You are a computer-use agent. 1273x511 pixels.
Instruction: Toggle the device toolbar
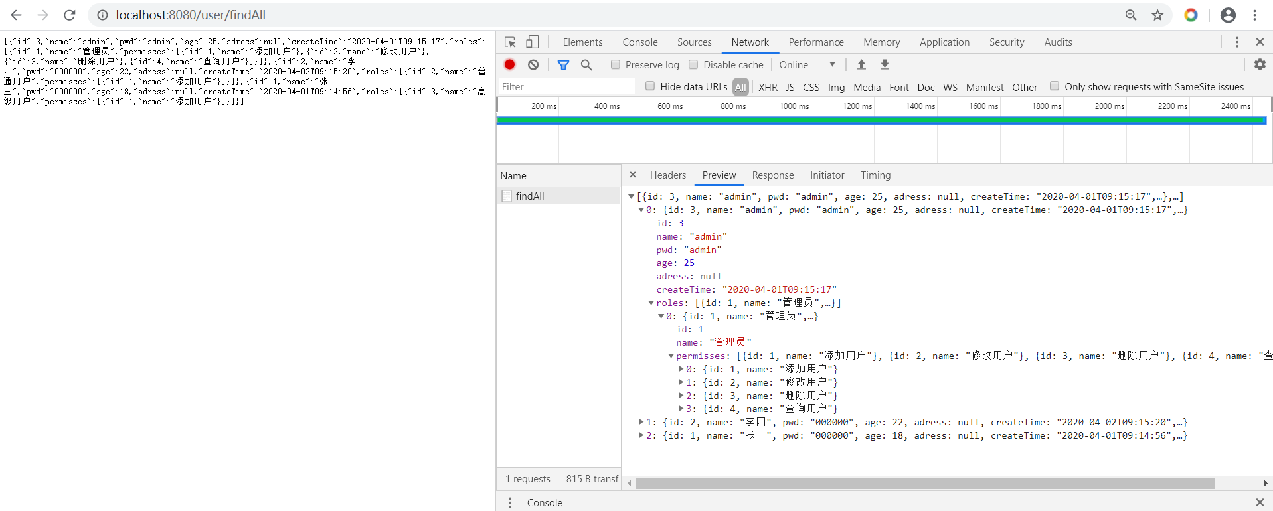[533, 42]
